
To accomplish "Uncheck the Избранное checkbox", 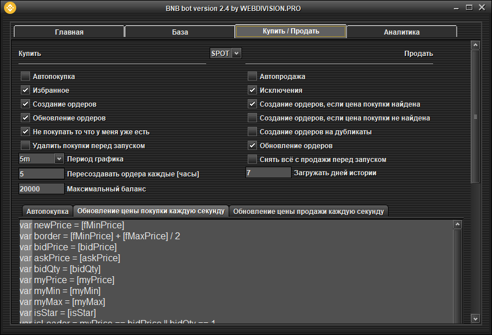I will [x=25, y=90].
